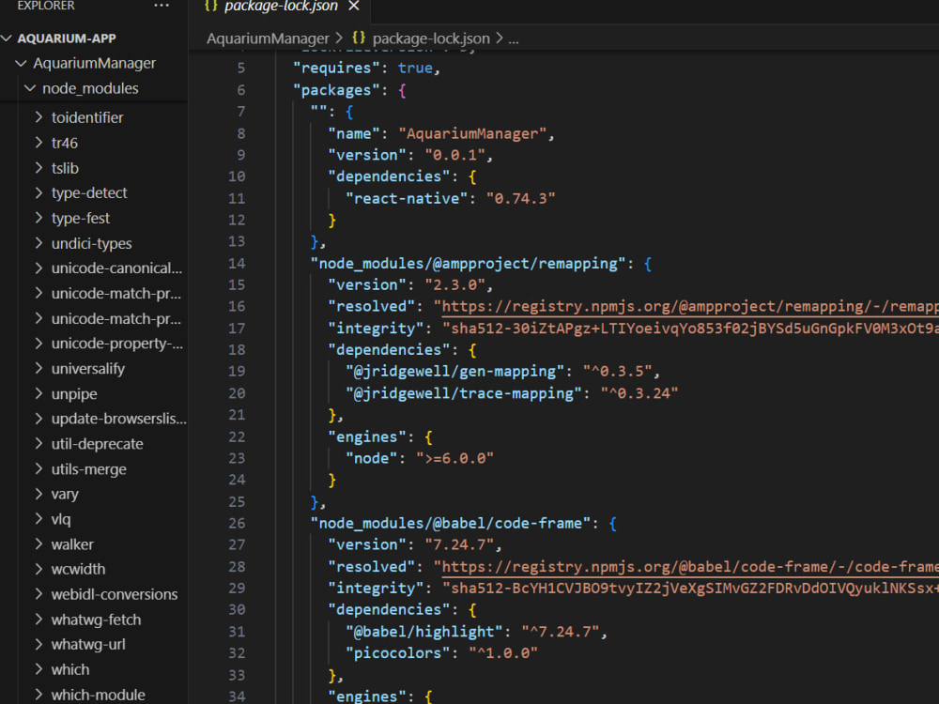Select the whatwg-url folder row

94,645
